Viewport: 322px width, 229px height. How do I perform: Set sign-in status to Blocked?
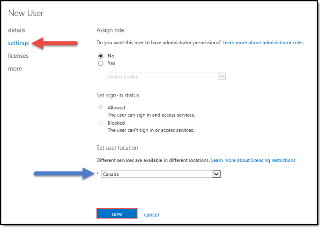101,123
